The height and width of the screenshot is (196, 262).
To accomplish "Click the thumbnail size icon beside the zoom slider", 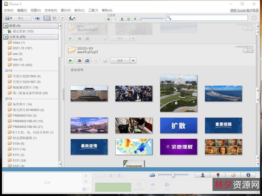I will point(152,175).
